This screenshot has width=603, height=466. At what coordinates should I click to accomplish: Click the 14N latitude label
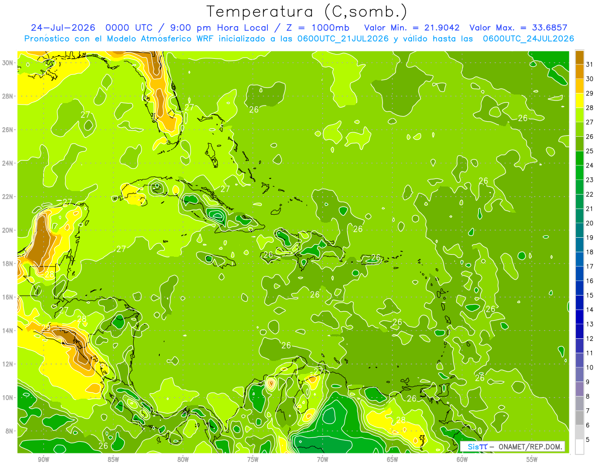9,330
